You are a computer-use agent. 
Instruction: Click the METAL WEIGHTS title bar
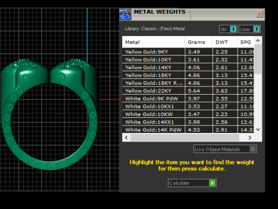193,15
